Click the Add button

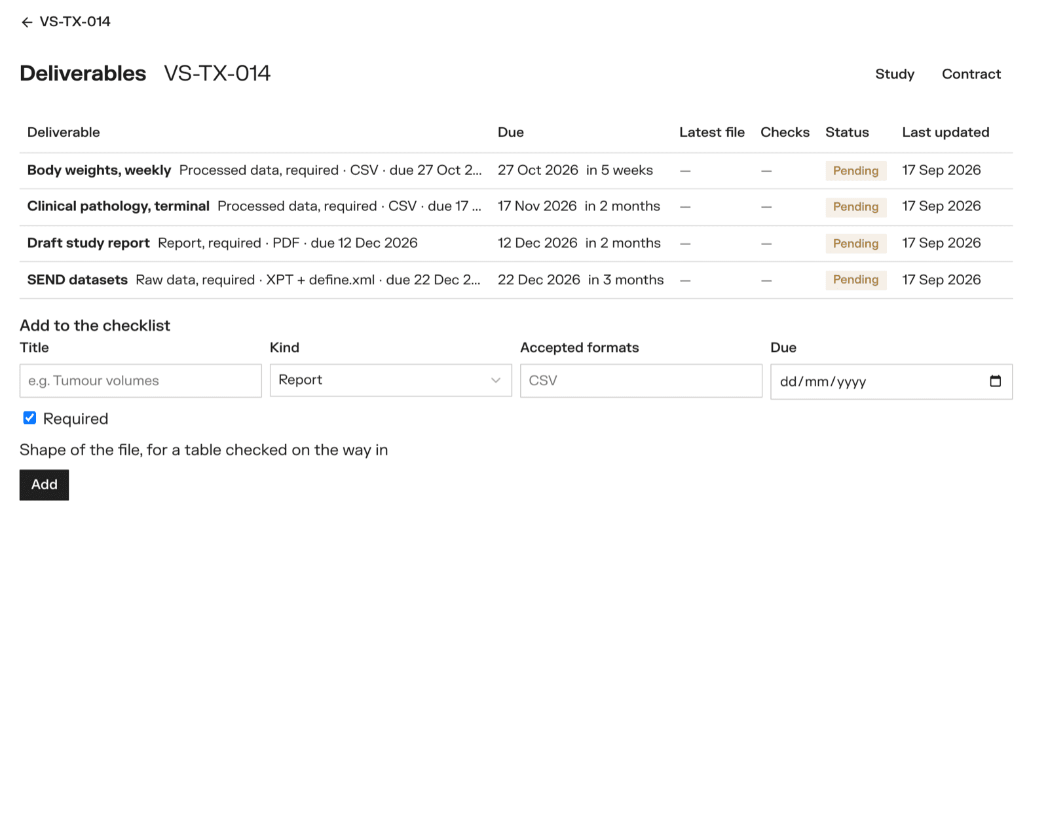click(x=44, y=485)
